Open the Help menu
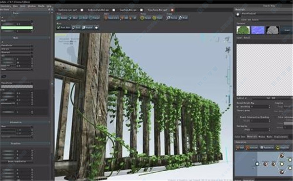Image resolution: width=293 pixels, height=181 pixels. pos(49,6)
